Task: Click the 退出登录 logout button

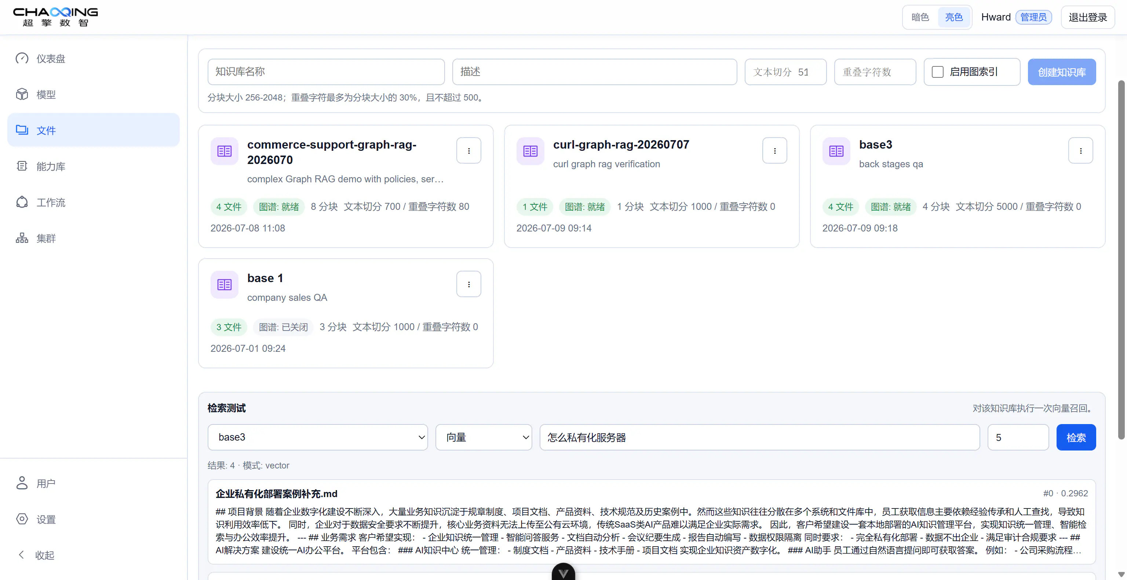Action: tap(1087, 17)
